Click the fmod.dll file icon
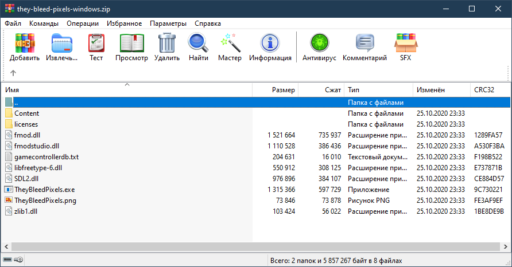The height and width of the screenshot is (267, 512). [x=9, y=135]
